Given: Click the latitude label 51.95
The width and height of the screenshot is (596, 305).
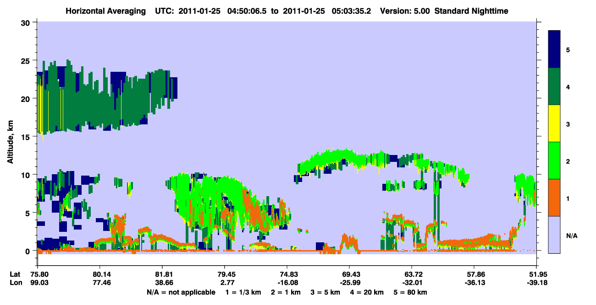Looking at the screenshot, I should pos(536,275).
